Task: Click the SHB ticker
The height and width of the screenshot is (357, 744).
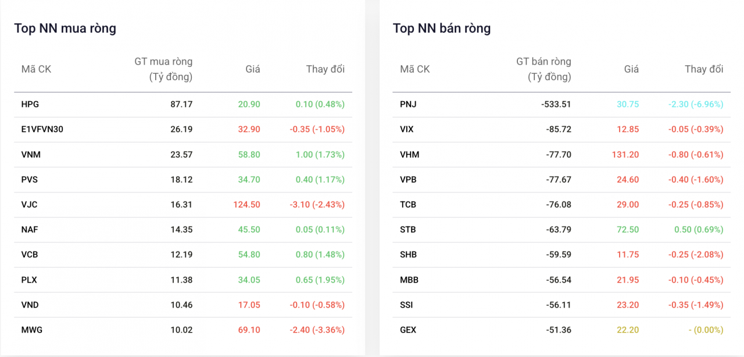Action: (x=409, y=255)
